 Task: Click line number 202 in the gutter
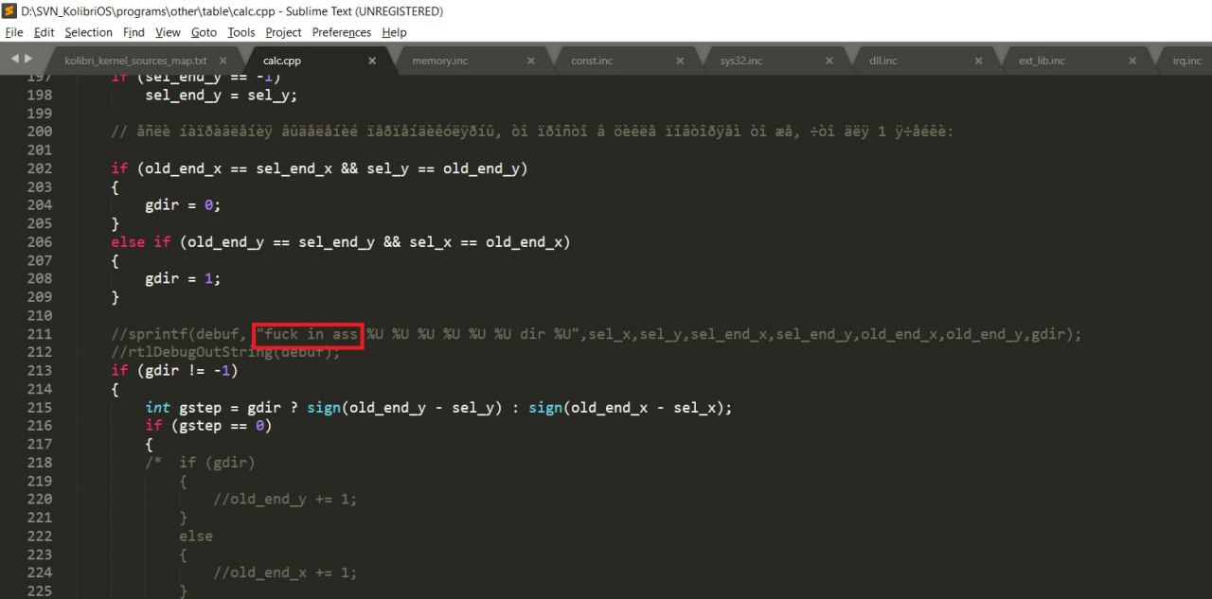click(40, 168)
